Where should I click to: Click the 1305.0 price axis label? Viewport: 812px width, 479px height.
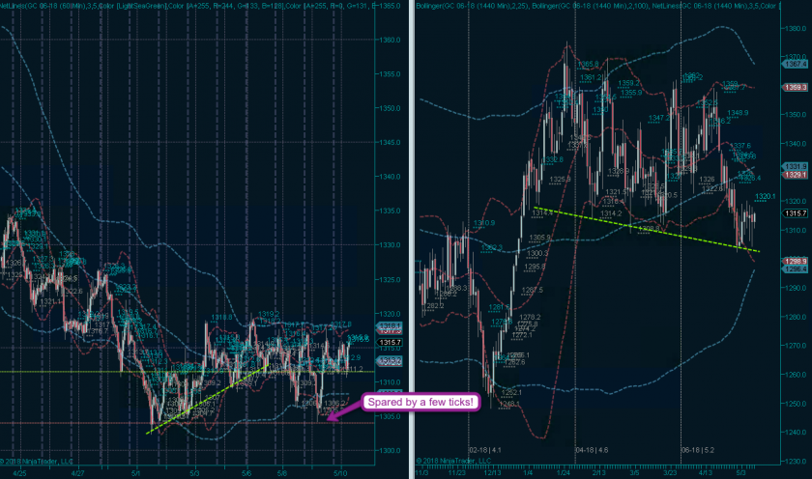pyautogui.click(x=390, y=416)
